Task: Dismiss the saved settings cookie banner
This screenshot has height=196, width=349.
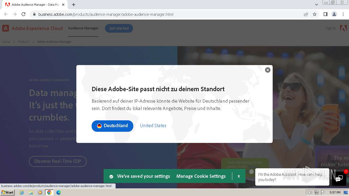Action: [239, 176]
